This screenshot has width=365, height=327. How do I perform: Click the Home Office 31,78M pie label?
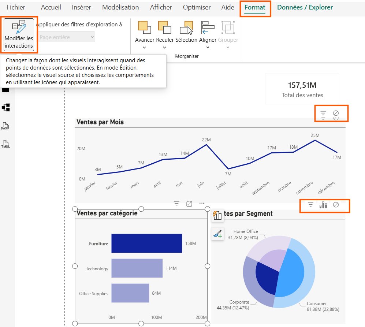pos(243,234)
